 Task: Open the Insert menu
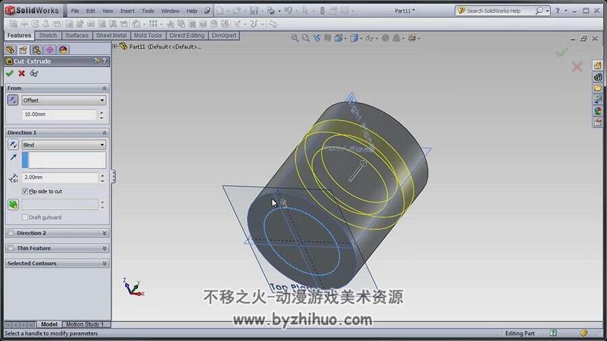tap(127, 11)
